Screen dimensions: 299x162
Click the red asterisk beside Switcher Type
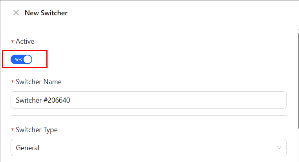click(x=12, y=130)
